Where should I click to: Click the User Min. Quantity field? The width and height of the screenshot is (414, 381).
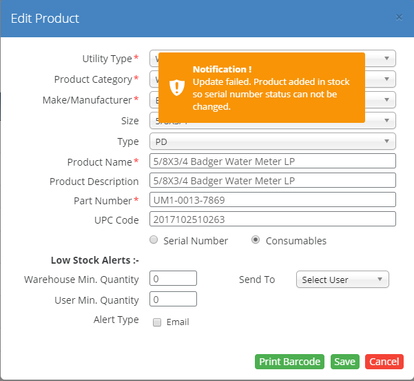[174, 300]
